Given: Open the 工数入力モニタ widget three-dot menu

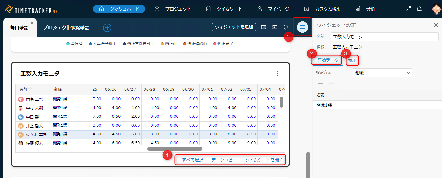Looking at the screenshot, I should pyautogui.click(x=278, y=74).
